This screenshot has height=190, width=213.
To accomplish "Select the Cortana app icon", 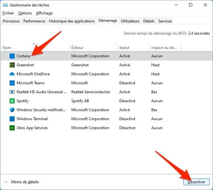I will pyautogui.click(x=12, y=56).
